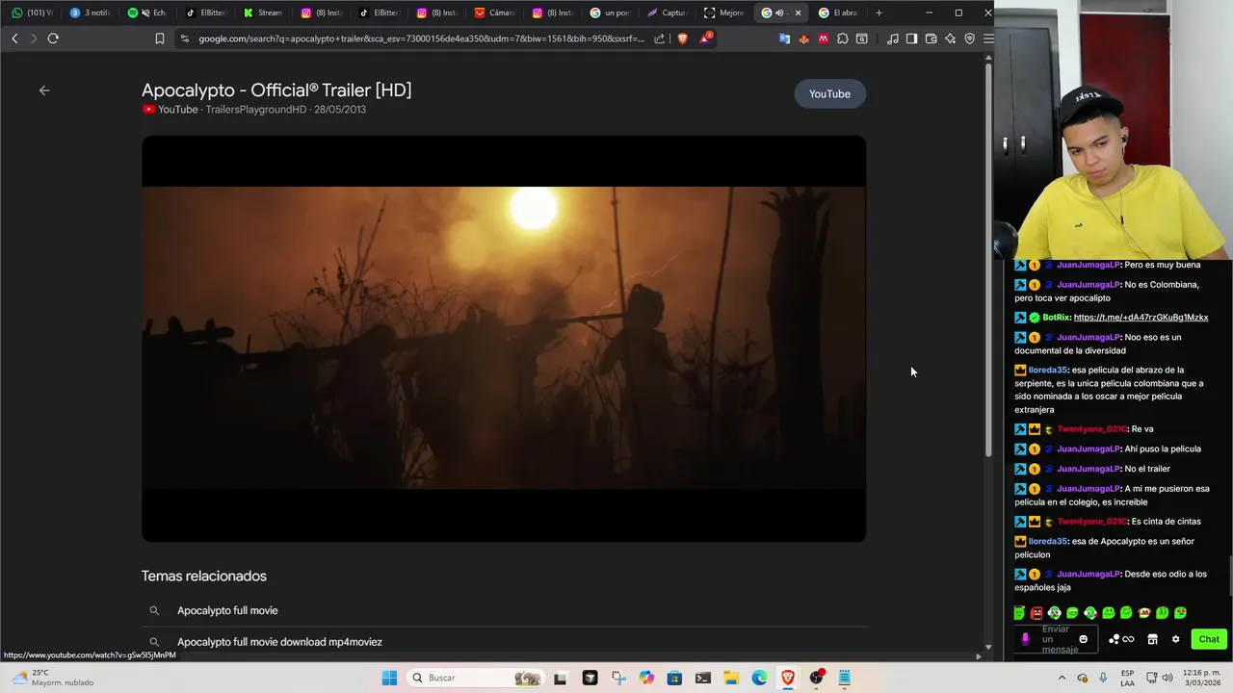Click the purple microphone icon in chat
The image size is (1233, 693).
click(1025, 639)
